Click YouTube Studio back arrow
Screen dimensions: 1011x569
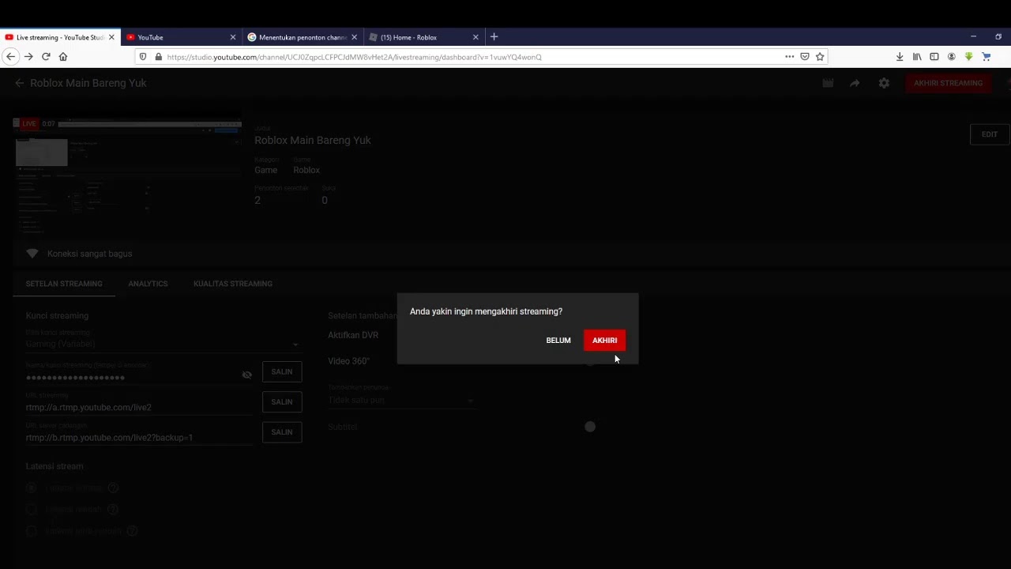click(x=19, y=83)
